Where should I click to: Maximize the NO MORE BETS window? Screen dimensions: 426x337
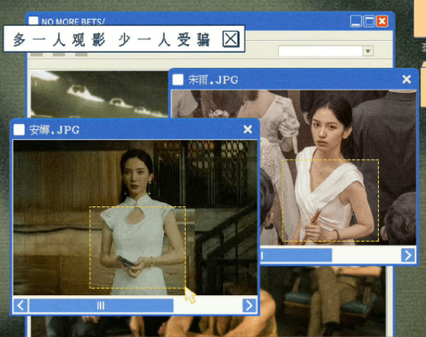369,21
